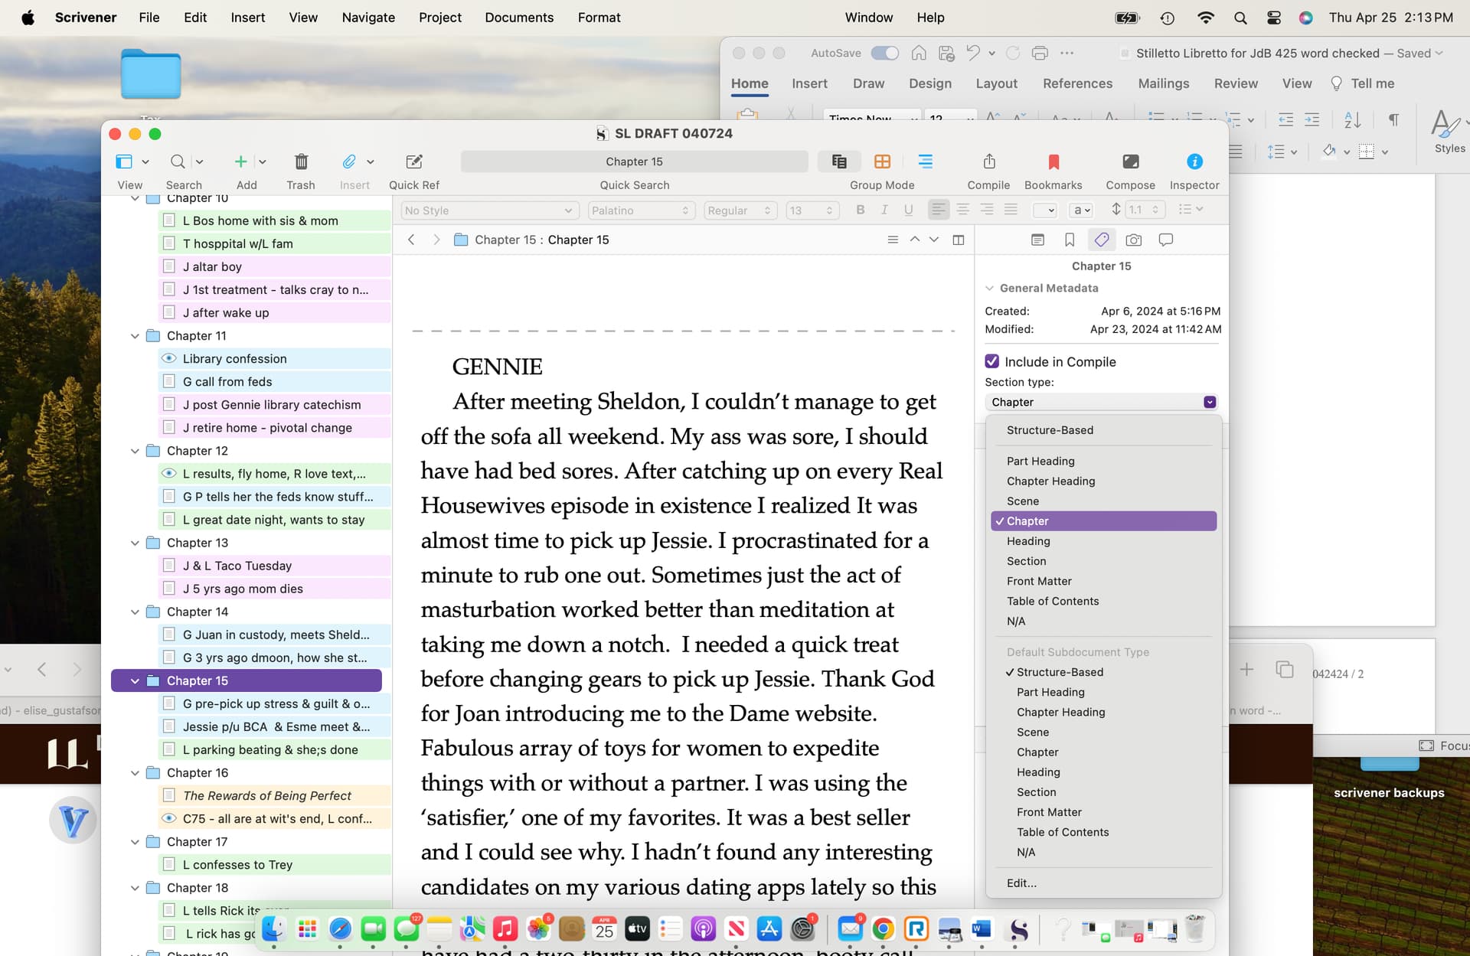This screenshot has height=956, width=1470.
Task: Uncheck Include in Compile
Action: (991, 361)
